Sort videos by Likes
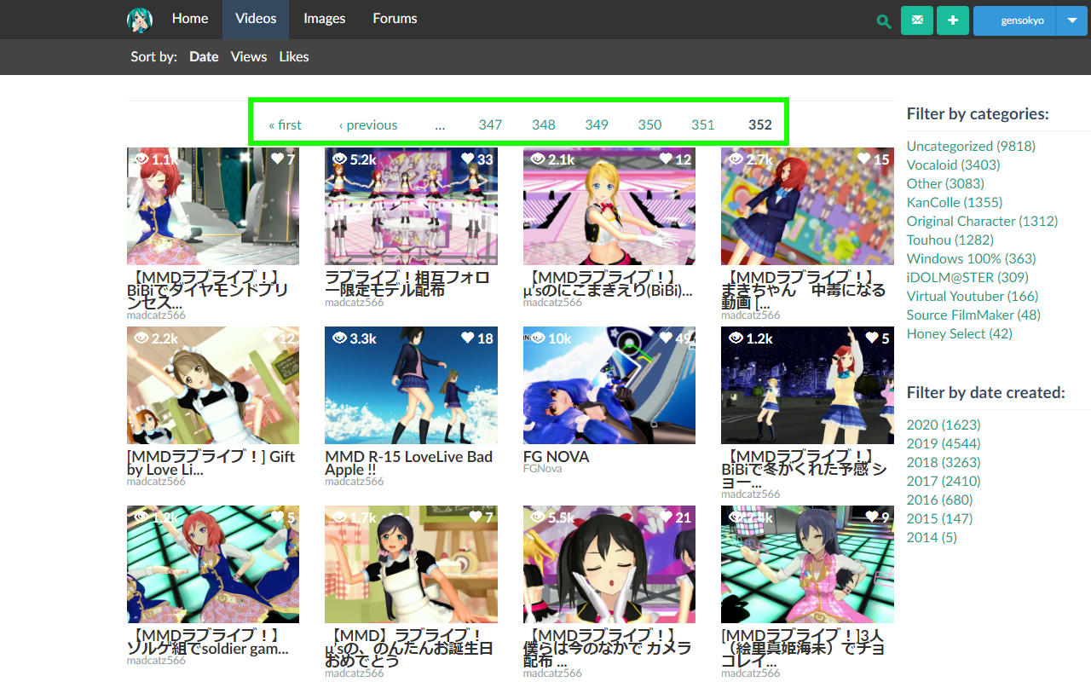This screenshot has height=682, width=1091. point(294,57)
